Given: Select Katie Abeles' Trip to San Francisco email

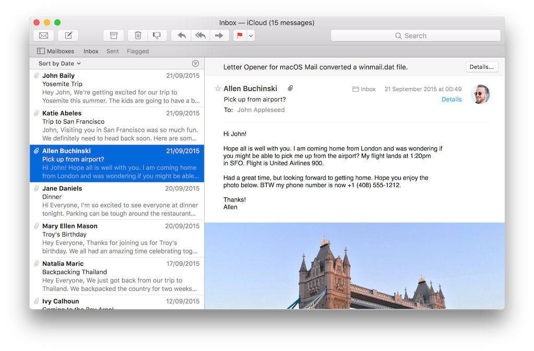Looking at the screenshot, I should [117, 126].
